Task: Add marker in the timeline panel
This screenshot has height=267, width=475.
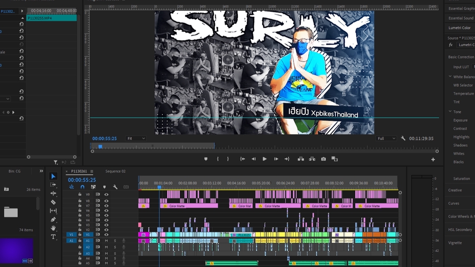Action: pos(104,187)
